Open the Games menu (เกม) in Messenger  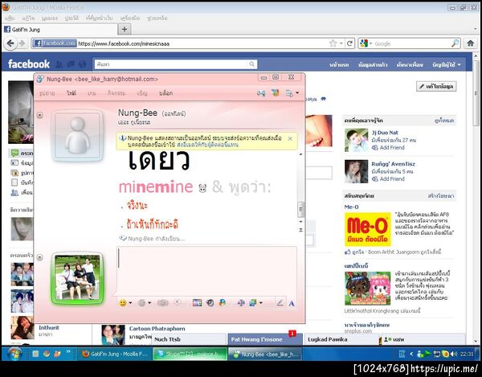click(92, 93)
